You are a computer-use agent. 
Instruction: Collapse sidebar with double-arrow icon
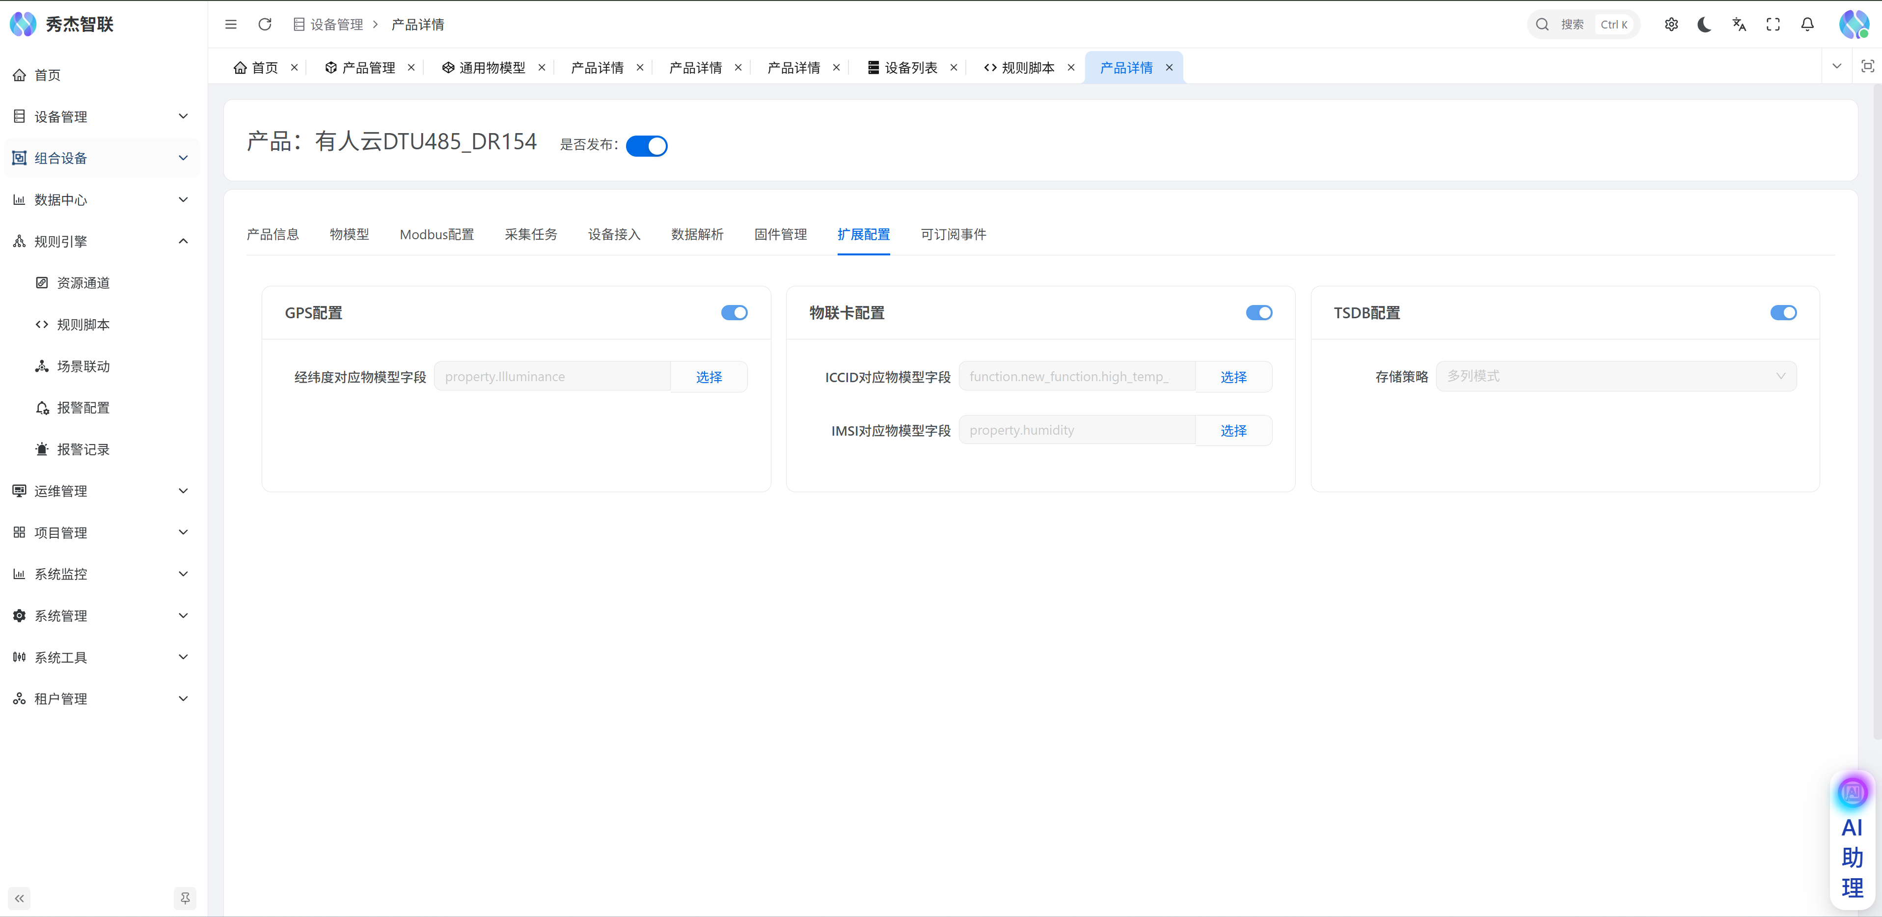tap(20, 898)
